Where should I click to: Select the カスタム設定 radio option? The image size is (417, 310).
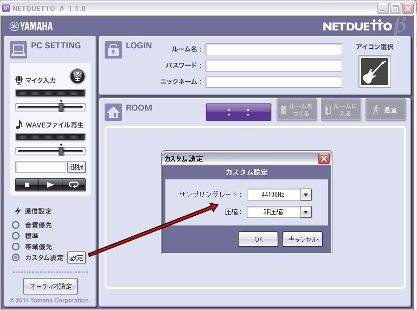(16, 257)
